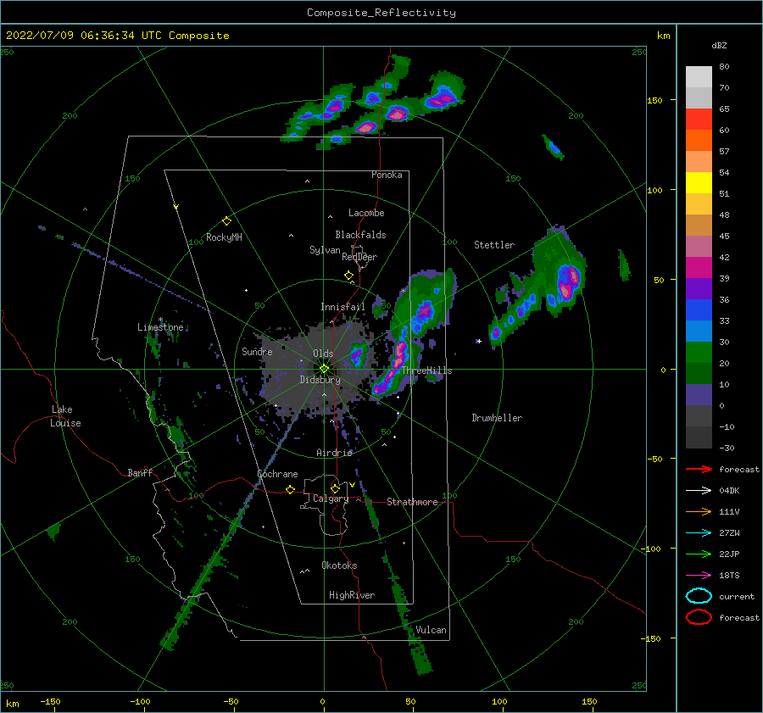Click the 150 km right axis tick label
The image size is (763, 713).
(654, 100)
